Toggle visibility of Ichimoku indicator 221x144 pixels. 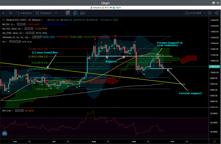(x=33, y=37)
